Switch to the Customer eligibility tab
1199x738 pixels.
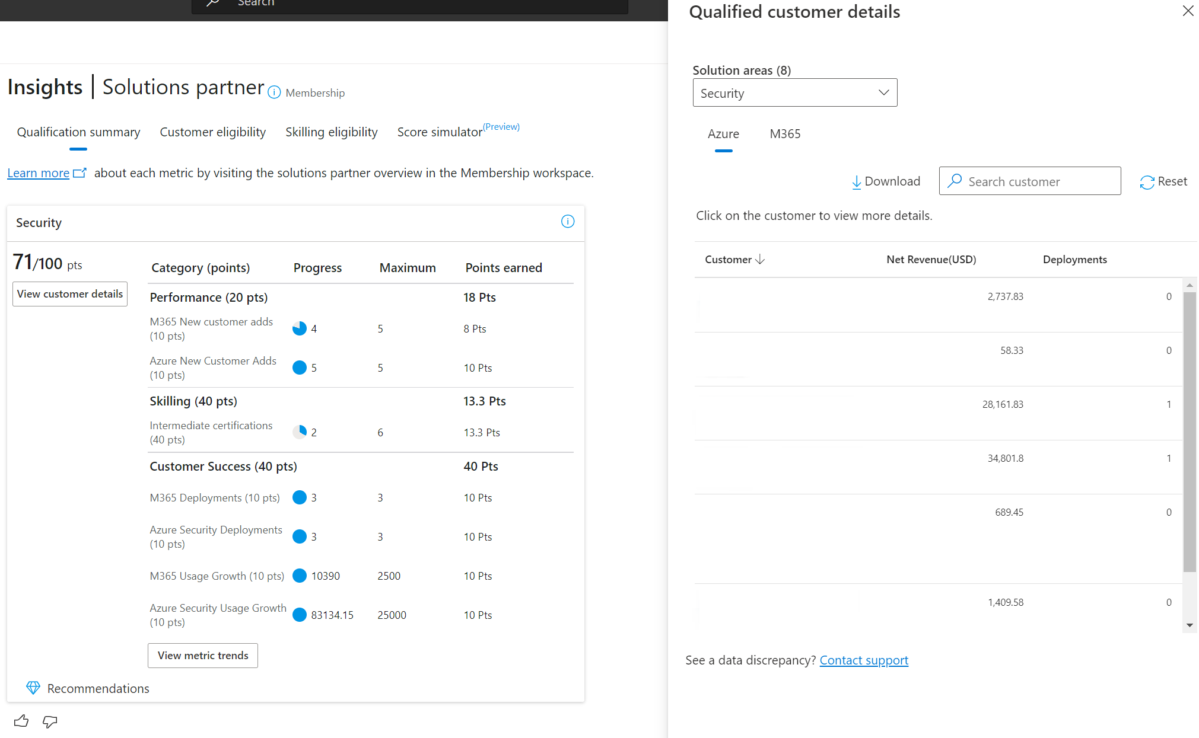coord(212,132)
